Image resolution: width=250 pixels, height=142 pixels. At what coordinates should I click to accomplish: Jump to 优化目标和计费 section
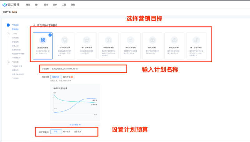18,54
